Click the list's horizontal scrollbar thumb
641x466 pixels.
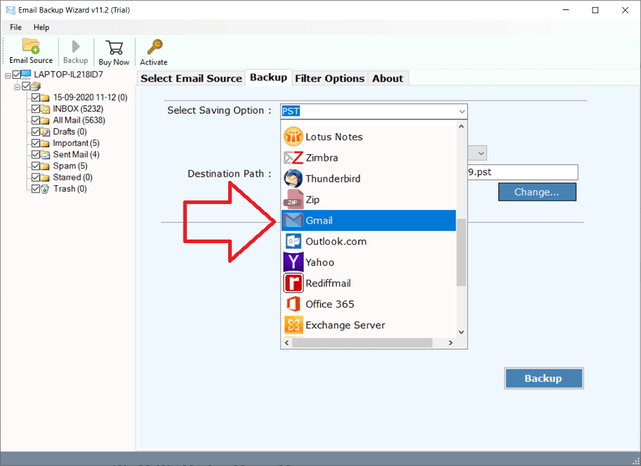tap(362, 343)
